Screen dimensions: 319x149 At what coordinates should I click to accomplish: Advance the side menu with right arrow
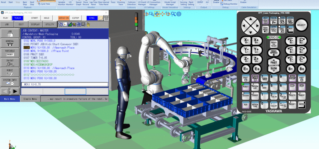(15, 91)
